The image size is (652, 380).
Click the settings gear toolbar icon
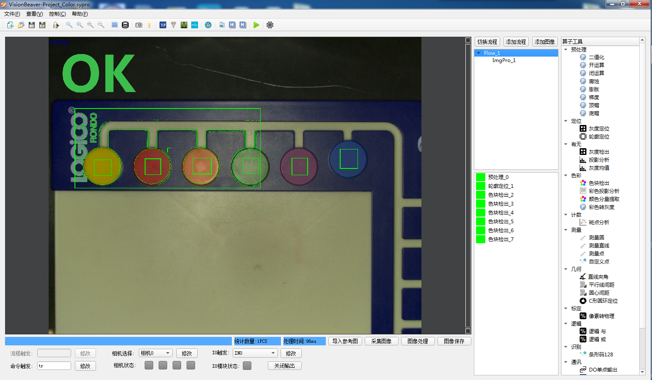270,25
